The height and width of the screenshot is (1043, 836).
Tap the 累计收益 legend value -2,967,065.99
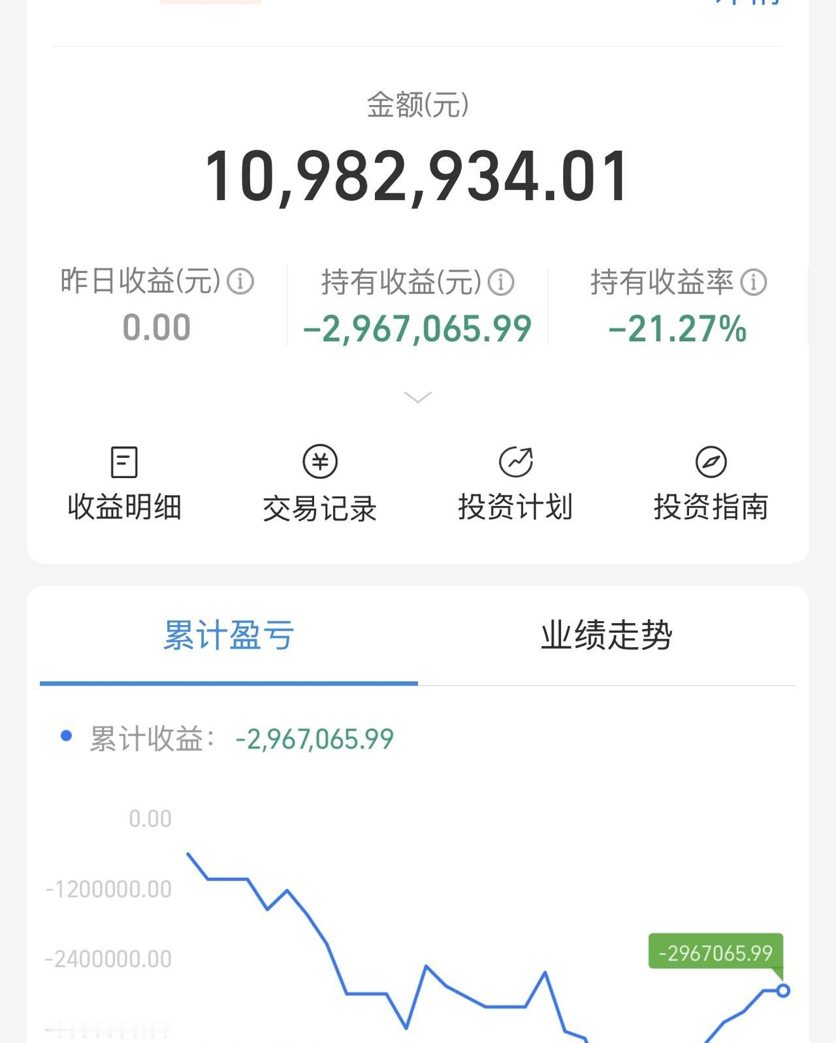coord(314,739)
